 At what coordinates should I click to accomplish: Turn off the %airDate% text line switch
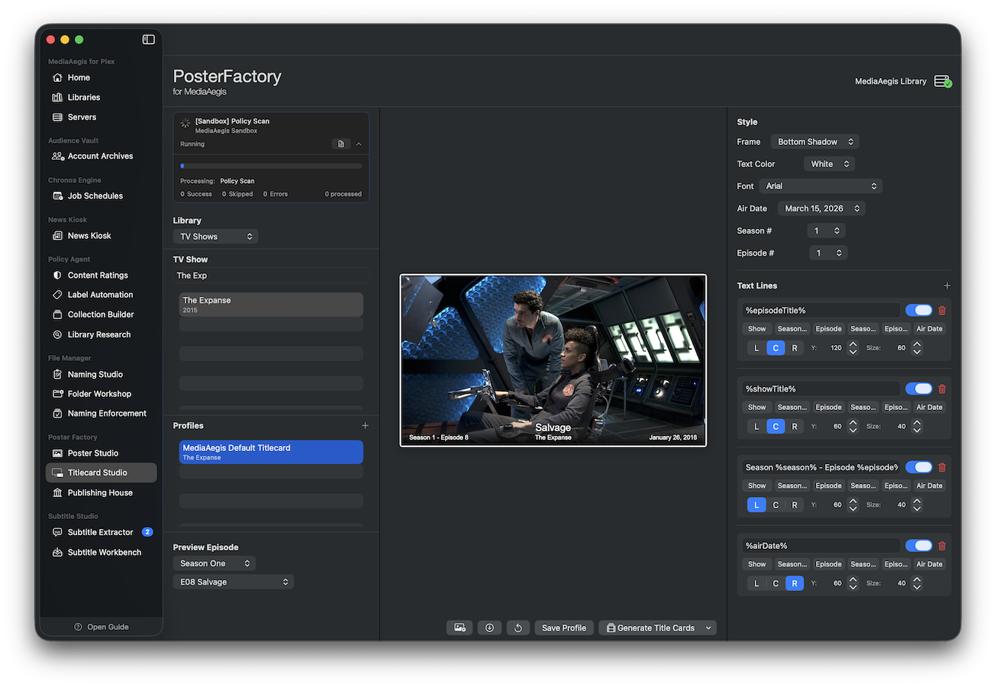(919, 546)
